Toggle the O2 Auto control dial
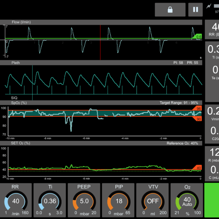The height and width of the screenshot is (219, 219). pyautogui.click(x=187, y=200)
